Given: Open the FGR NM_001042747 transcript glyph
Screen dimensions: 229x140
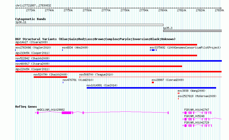Looking at the screenshot, I should tap(197, 113).
